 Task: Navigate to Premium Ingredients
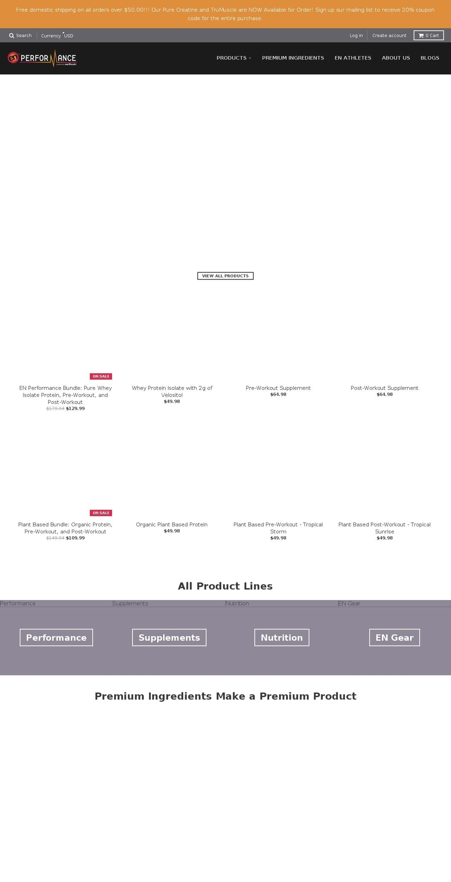[x=293, y=58]
